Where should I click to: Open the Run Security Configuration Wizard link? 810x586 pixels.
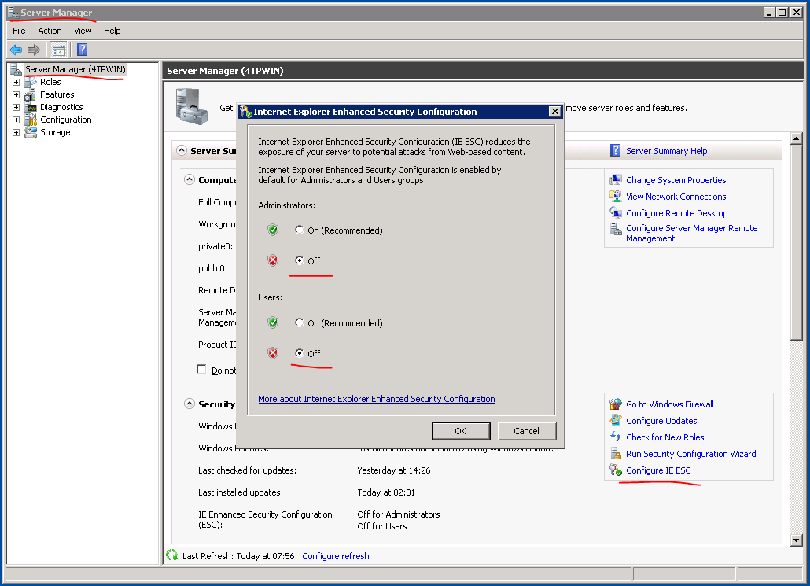[x=691, y=454]
